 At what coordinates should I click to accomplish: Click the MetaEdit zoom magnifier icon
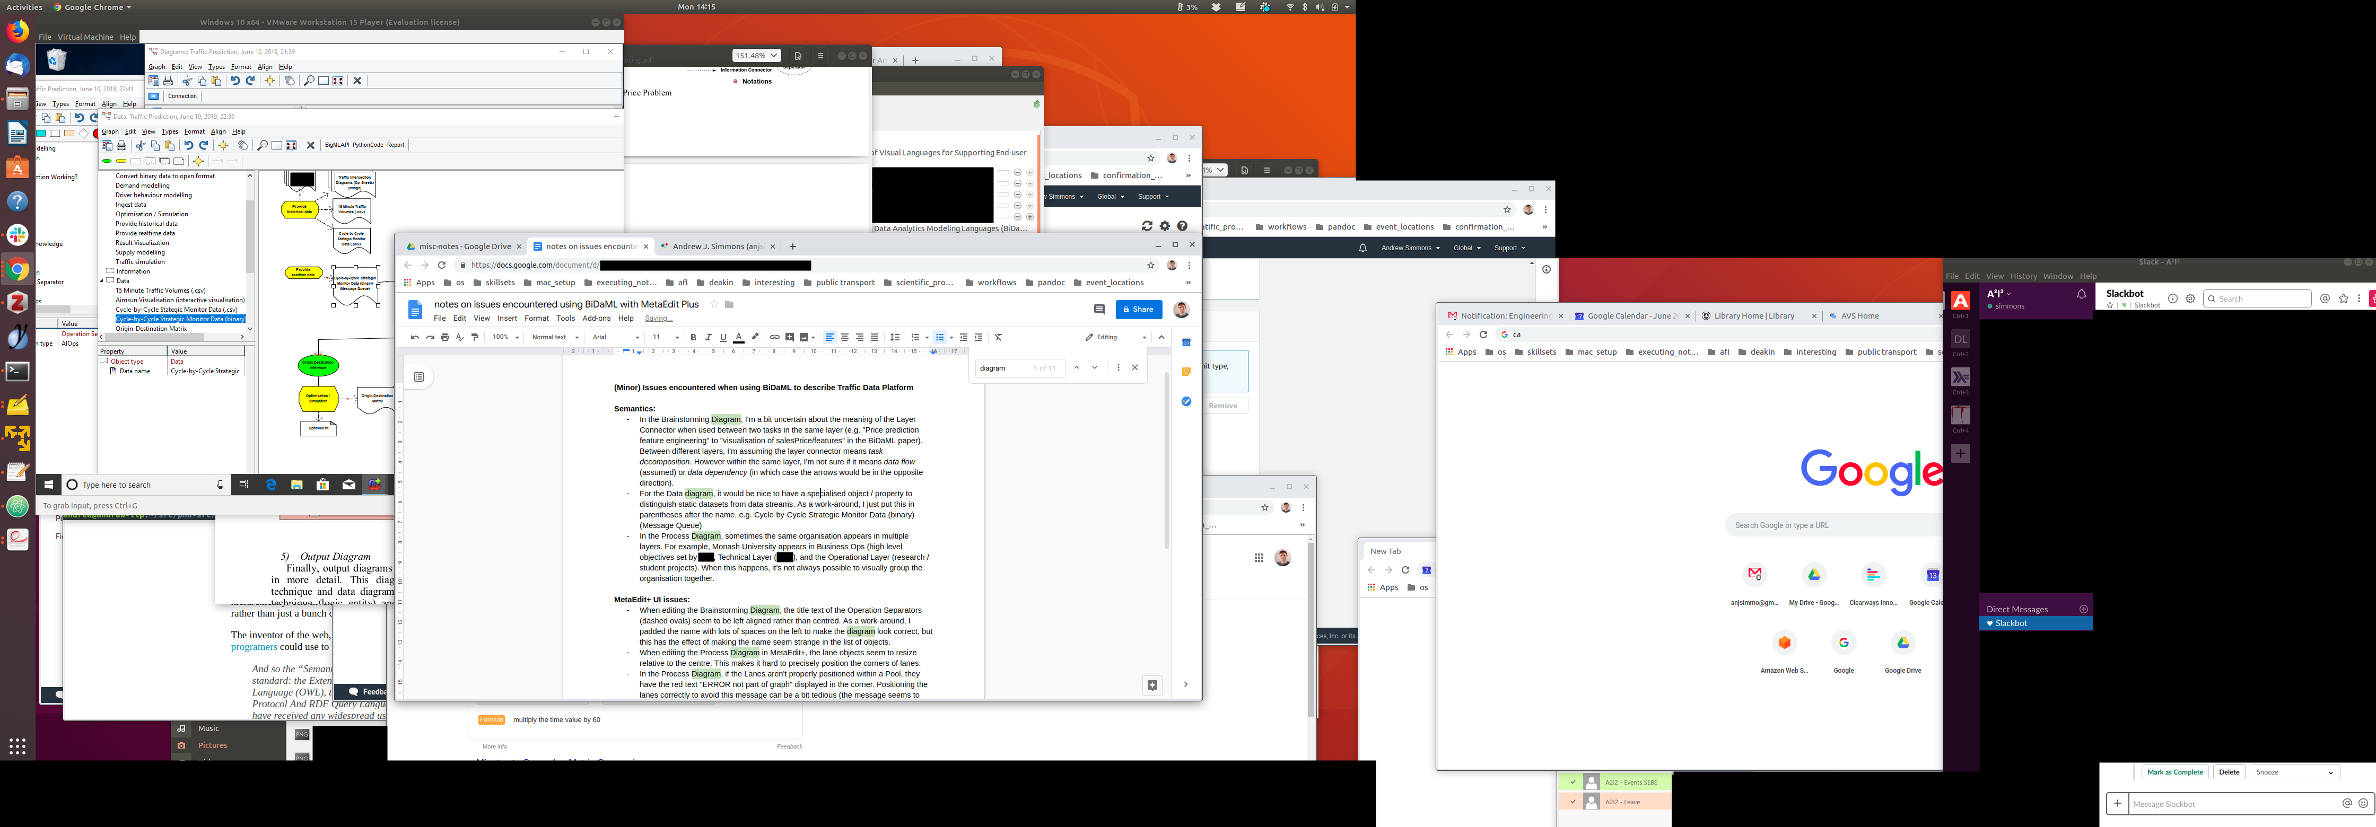[x=262, y=146]
